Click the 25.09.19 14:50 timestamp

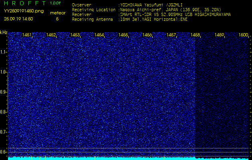(18, 19)
